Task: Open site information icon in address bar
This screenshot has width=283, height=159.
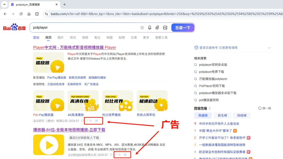Action: click(46, 14)
